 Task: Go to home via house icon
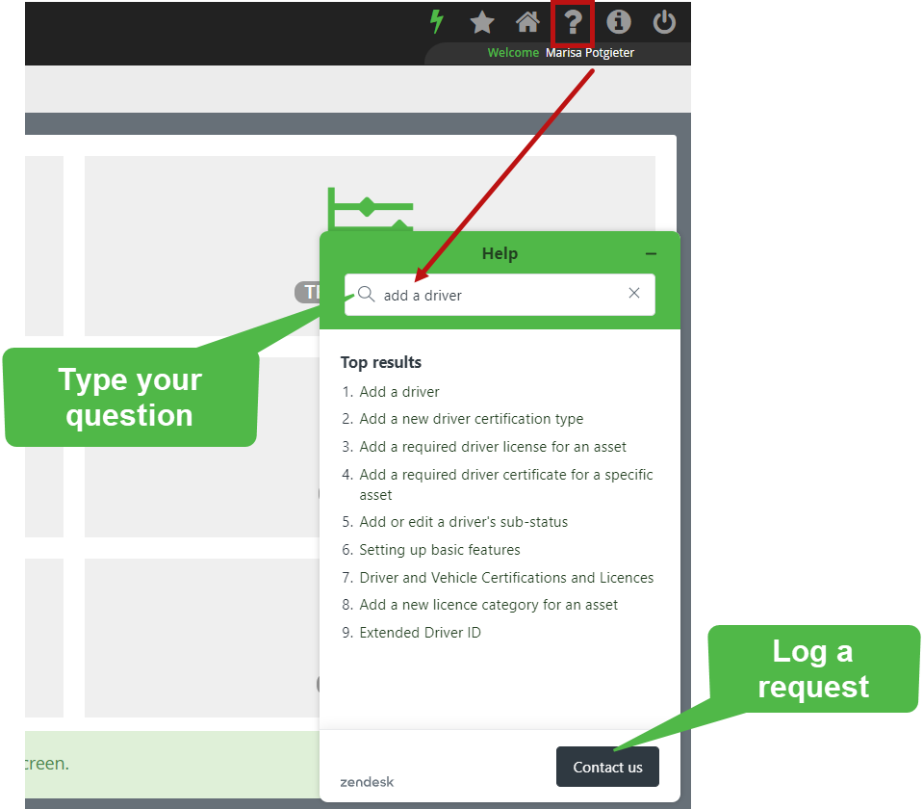coord(527,22)
